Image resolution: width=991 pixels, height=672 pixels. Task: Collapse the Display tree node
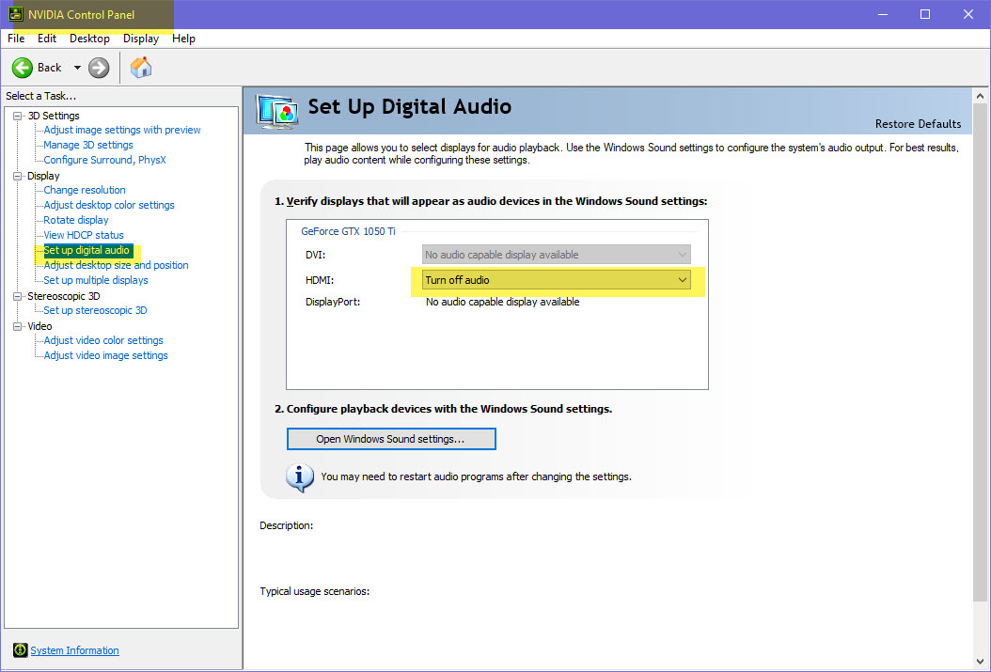tap(18, 176)
